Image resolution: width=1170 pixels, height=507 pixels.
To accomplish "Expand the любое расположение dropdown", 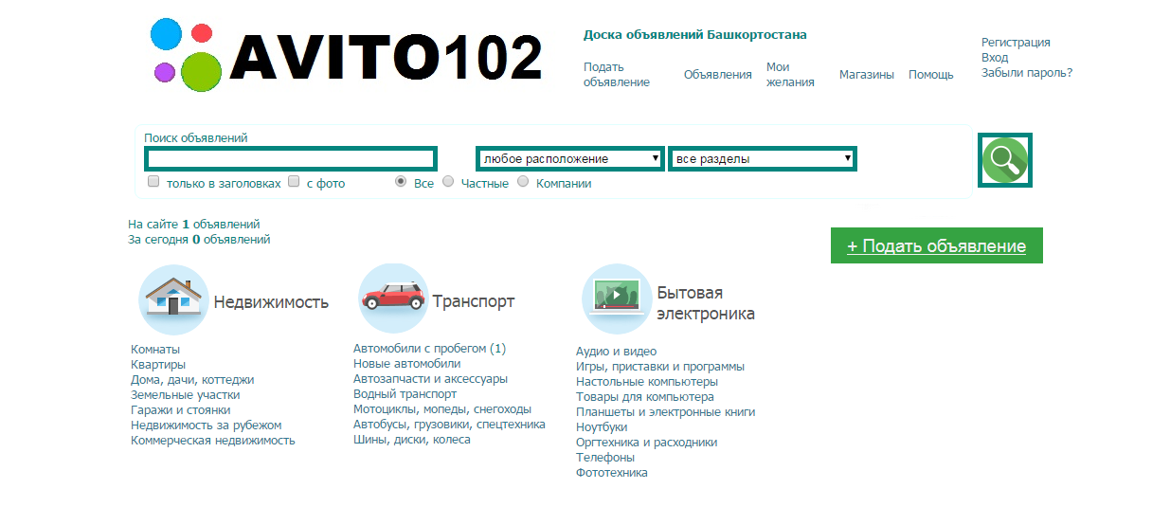I will point(569,158).
